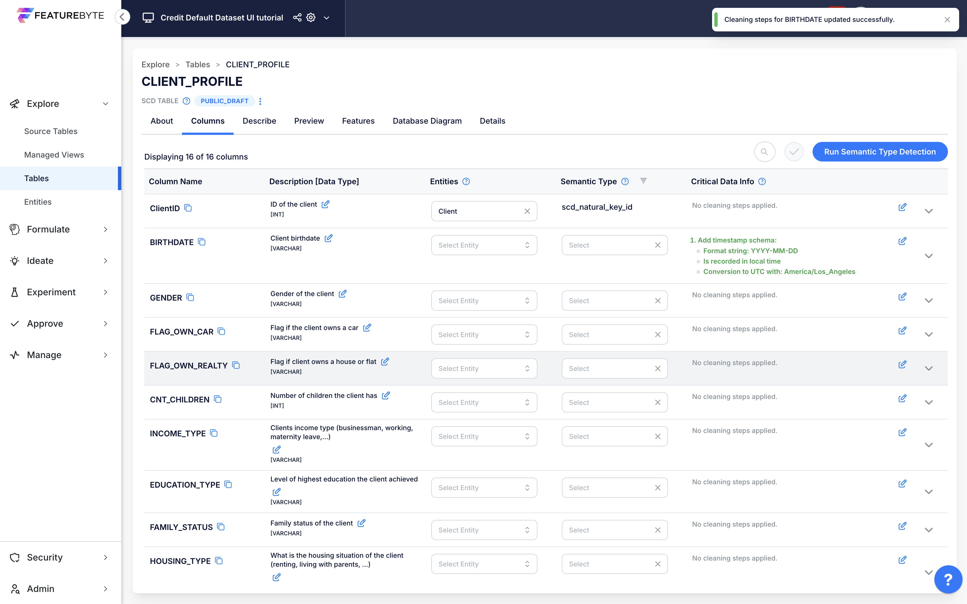Dismiss the cleaning steps success notification

click(947, 20)
